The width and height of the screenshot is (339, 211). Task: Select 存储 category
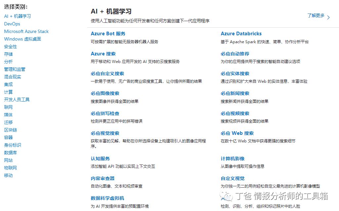(x=8, y=54)
